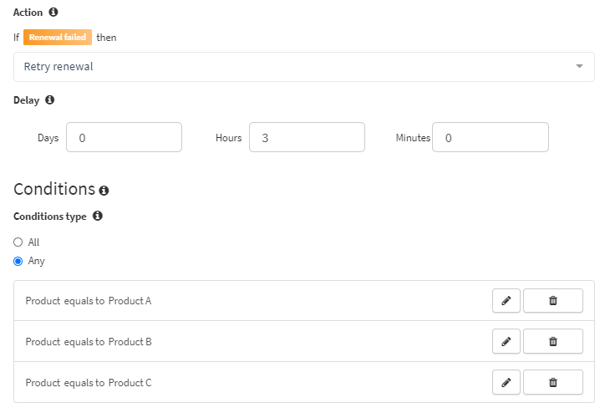Show info tooltip for Conditions heading
Image resolution: width=610 pixels, height=413 pixels.
point(104,191)
